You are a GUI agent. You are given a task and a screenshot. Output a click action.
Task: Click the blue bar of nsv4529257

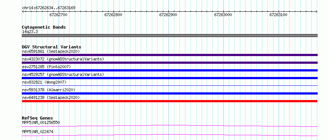point(170,78)
